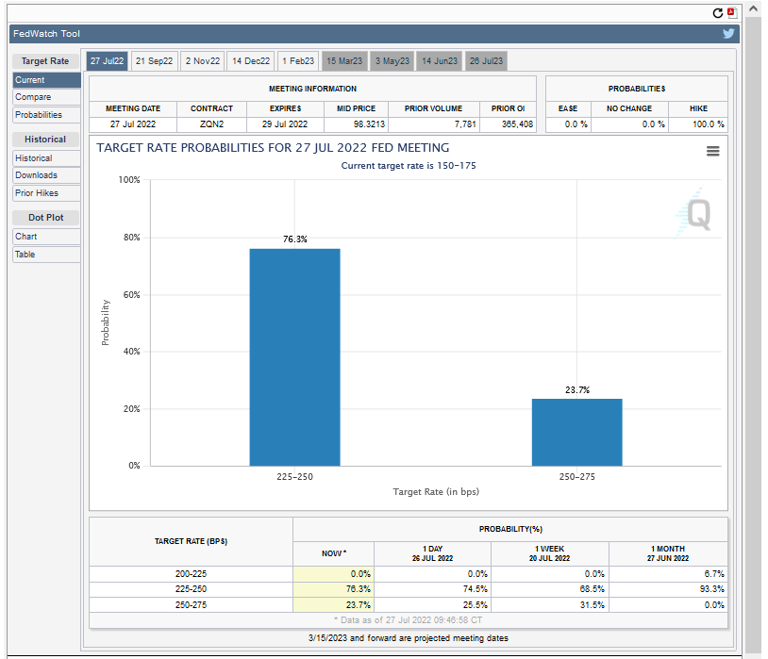Open the 2 Nov22 meeting tab
The width and height of the screenshot is (768, 659).
pos(202,61)
